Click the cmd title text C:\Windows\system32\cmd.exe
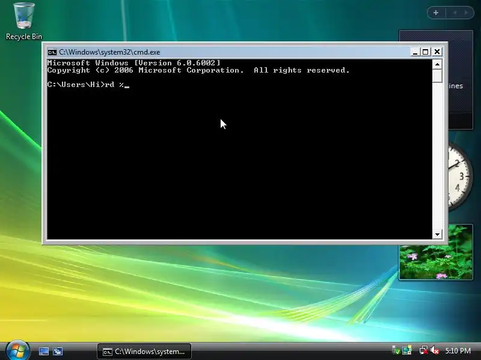Viewport: 481px width, 360px height. 109,52
